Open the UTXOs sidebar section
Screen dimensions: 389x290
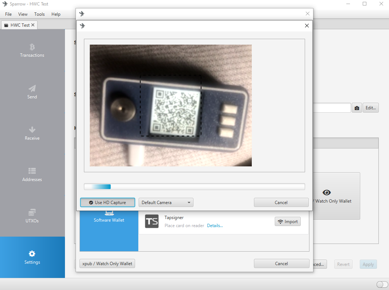pyautogui.click(x=32, y=216)
